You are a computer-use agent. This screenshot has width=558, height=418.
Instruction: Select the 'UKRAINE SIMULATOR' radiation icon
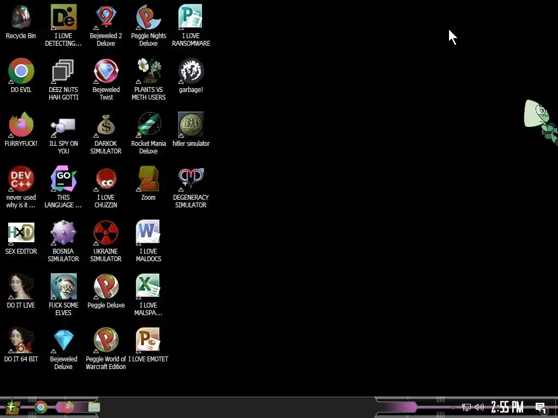click(106, 233)
